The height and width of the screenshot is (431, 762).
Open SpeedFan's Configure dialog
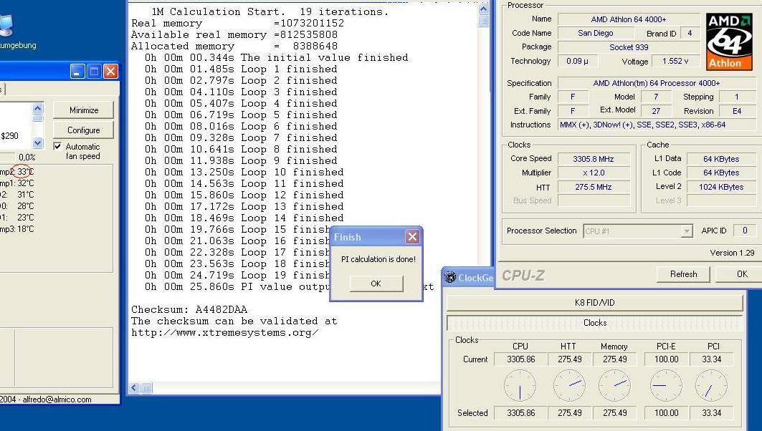click(x=84, y=130)
